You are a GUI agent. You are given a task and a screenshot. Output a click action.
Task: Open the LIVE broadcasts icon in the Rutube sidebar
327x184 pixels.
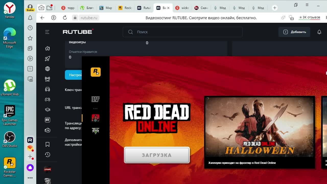48,79
